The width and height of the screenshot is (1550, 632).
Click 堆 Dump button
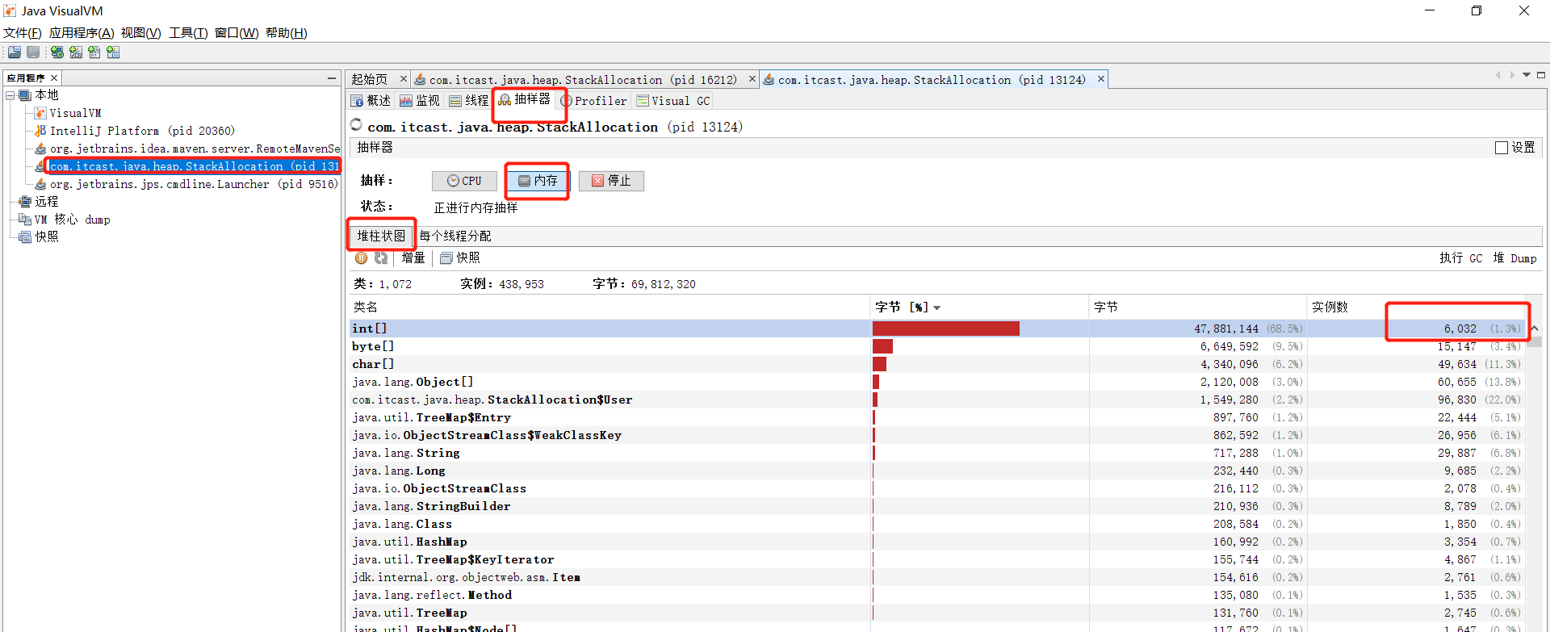1514,258
